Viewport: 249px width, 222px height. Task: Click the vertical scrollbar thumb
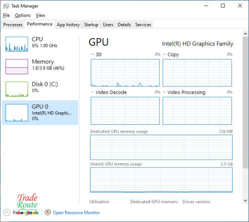[245, 103]
